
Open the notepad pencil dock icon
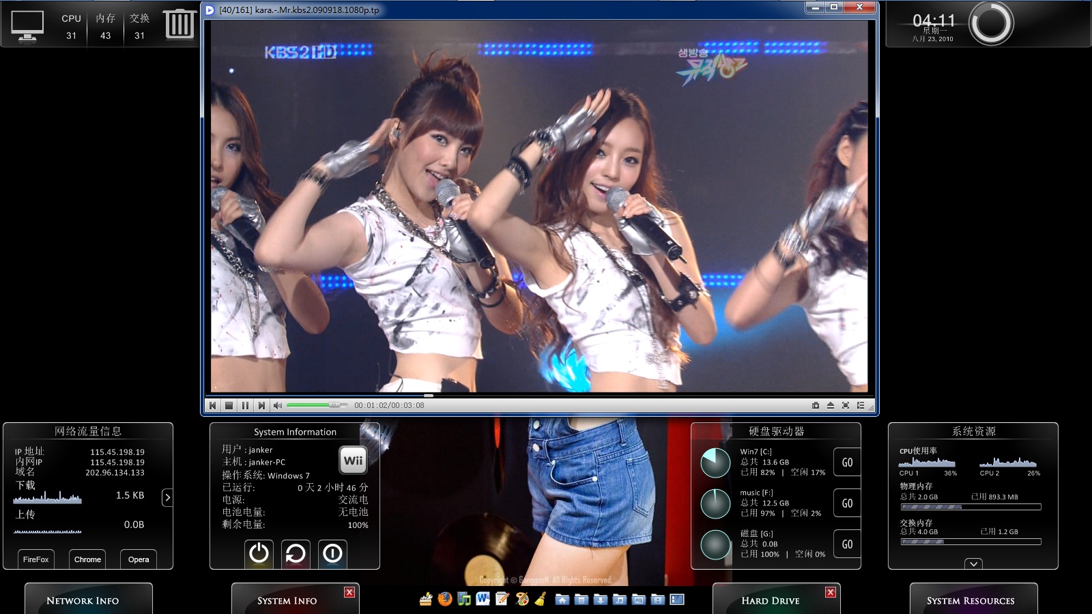click(x=502, y=599)
